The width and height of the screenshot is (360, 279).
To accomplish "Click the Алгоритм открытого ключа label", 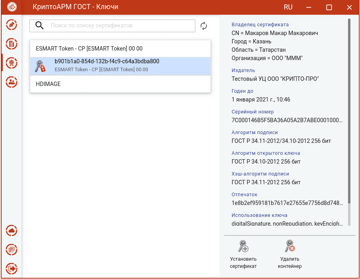I will click(x=266, y=153).
